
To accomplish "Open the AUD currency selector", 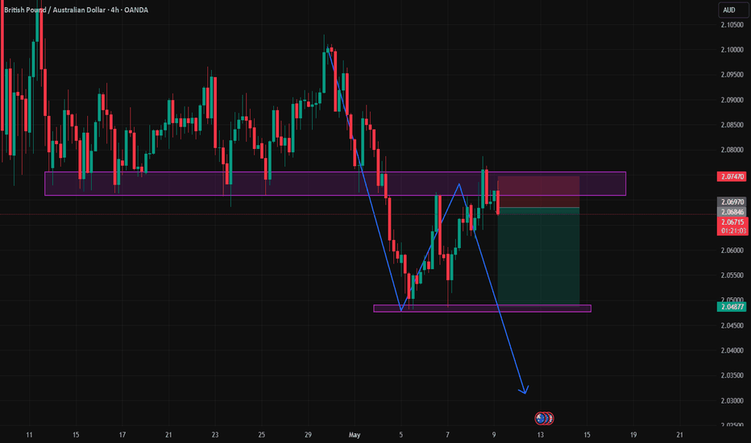I will pyautogui.click(x=733, y=10).
